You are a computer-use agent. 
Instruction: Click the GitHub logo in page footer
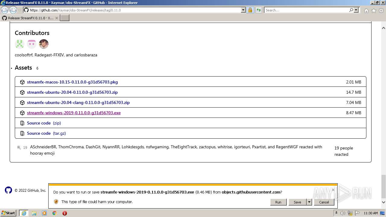click(8, 190)
